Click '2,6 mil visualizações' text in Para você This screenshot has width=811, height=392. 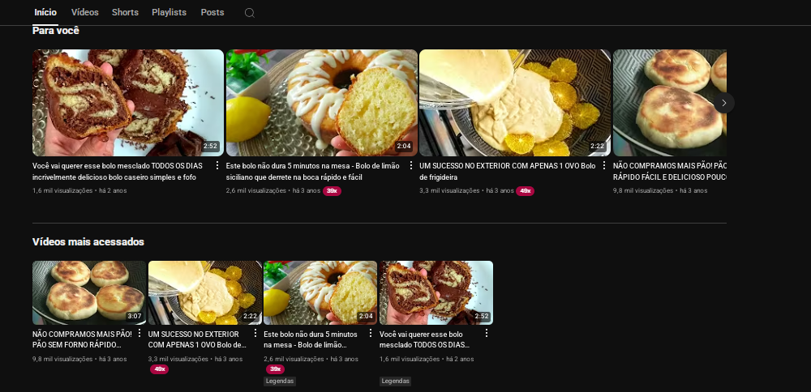click(256, 190)
